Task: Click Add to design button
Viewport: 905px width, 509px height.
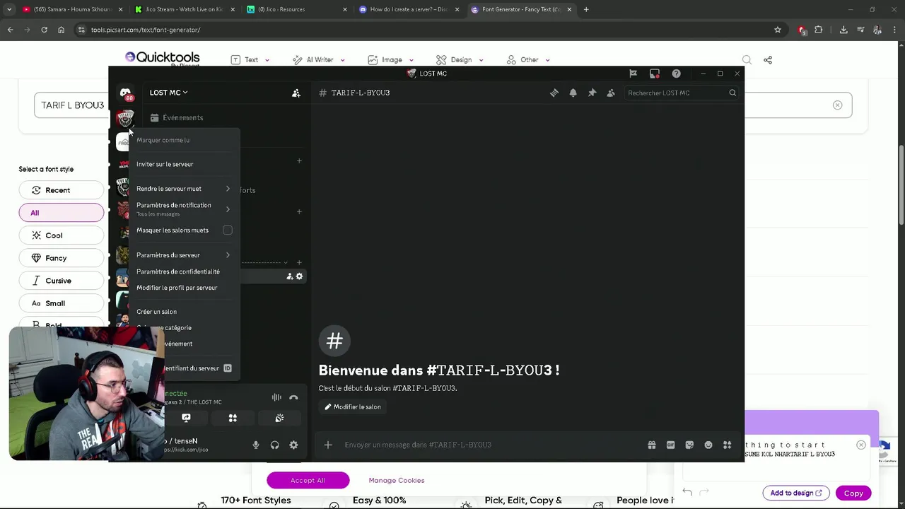Action: click(796, 493)
